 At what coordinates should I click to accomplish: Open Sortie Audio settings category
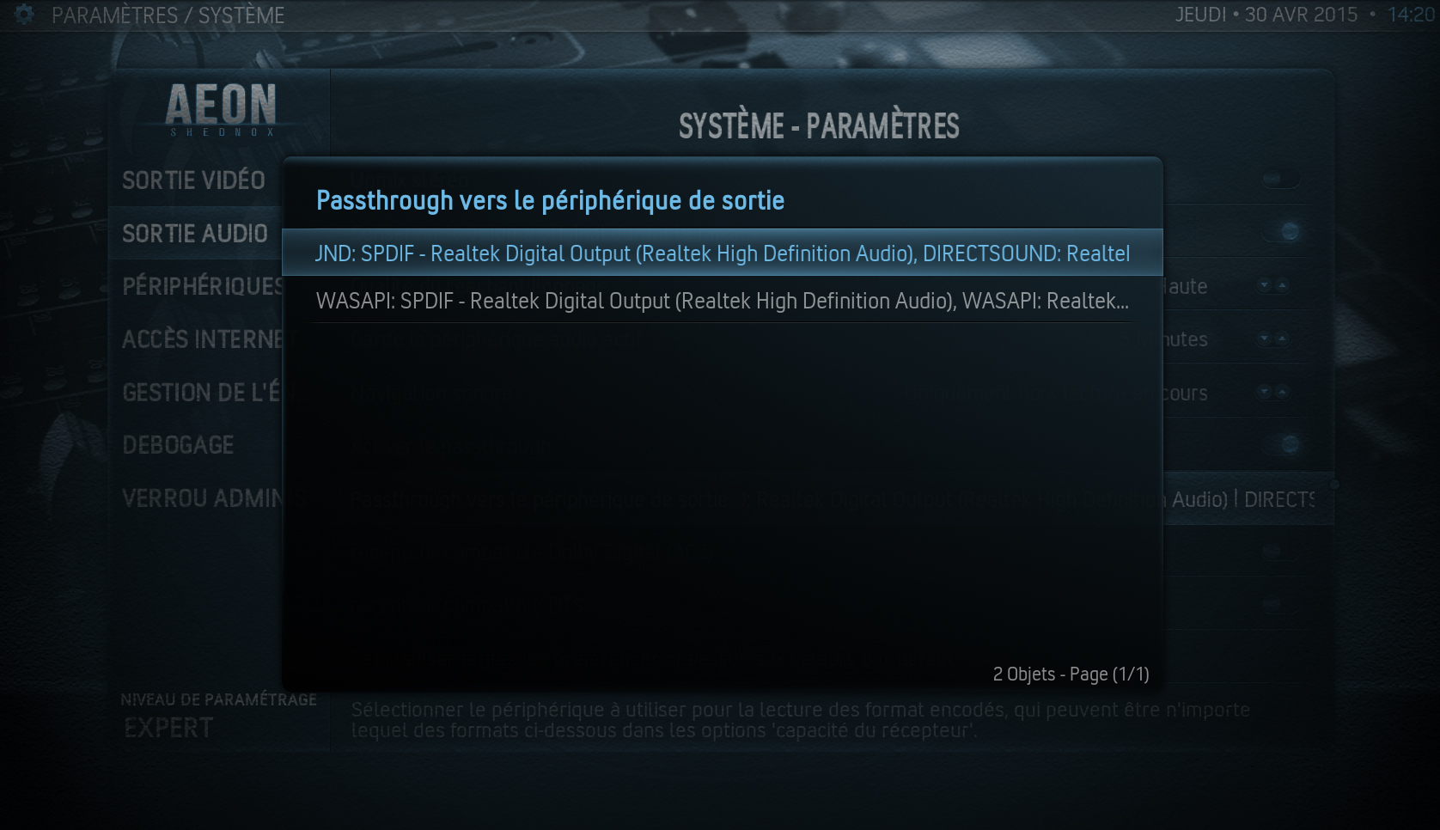(x=195, y=234)
